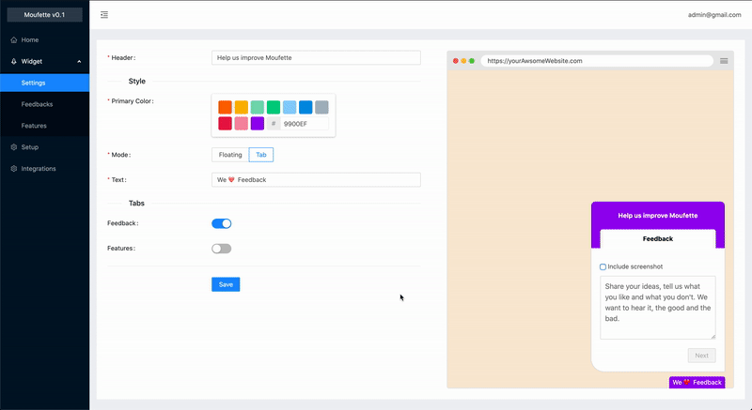Pick the dark blue color swatch
752x410 pixels.
[305, 107]
